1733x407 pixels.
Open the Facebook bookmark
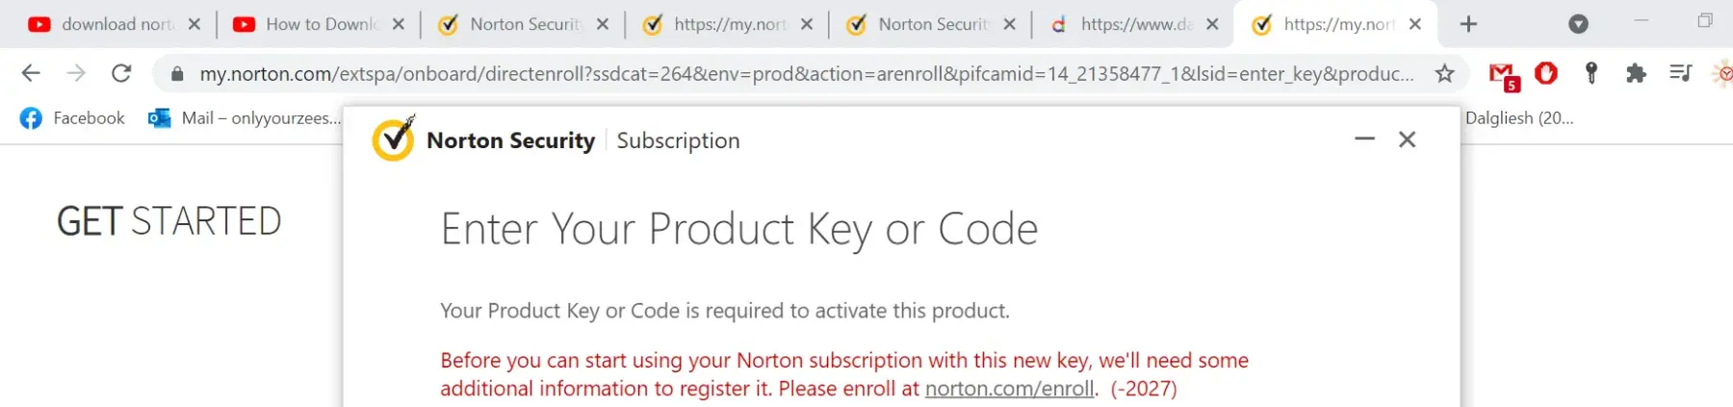(x=73, y=118)
